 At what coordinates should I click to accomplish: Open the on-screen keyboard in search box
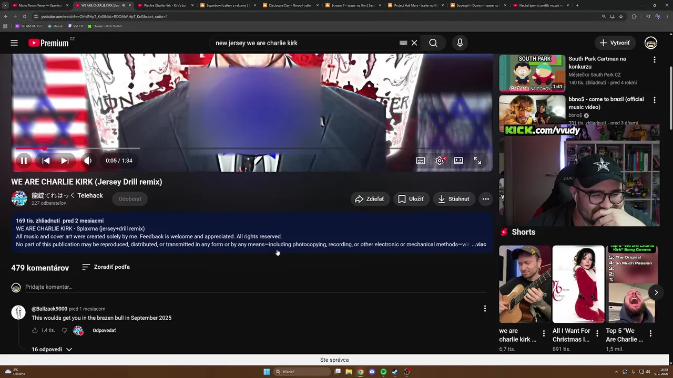point(403,43)
